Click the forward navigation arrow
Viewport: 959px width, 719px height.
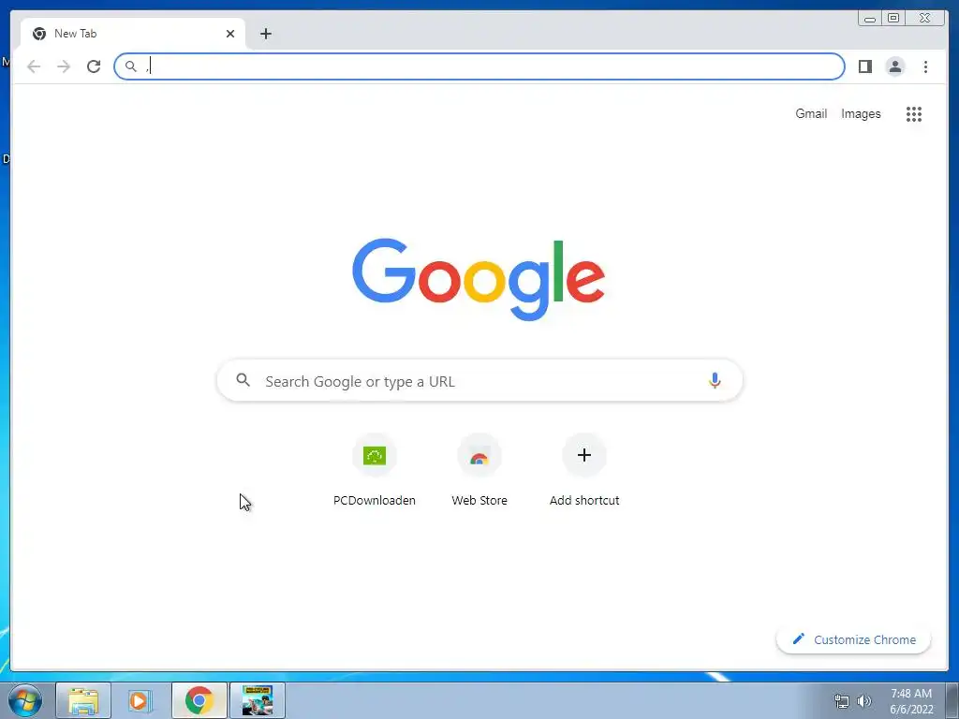click(x=64, y=66)
